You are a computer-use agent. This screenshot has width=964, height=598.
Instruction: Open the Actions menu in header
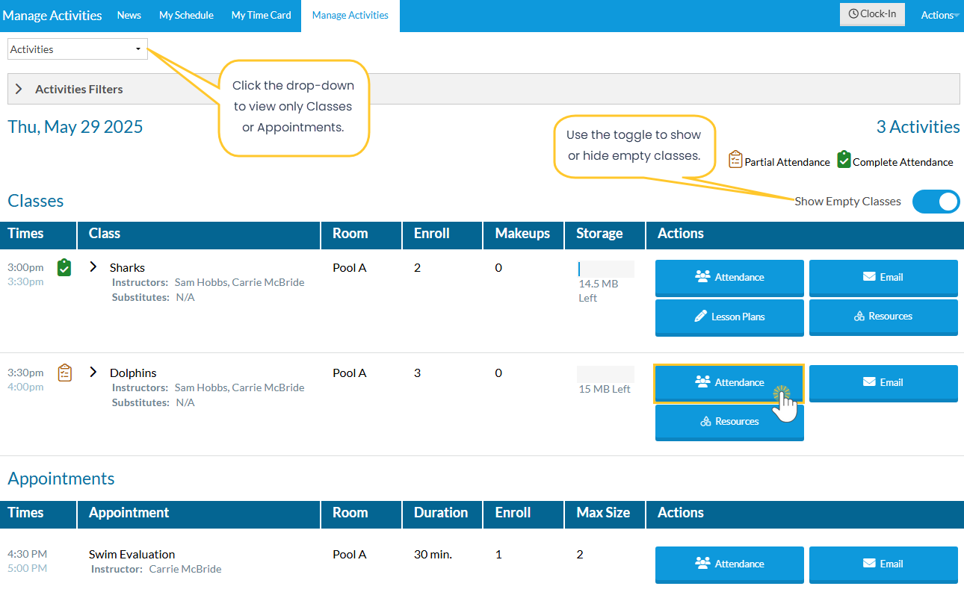939,15
